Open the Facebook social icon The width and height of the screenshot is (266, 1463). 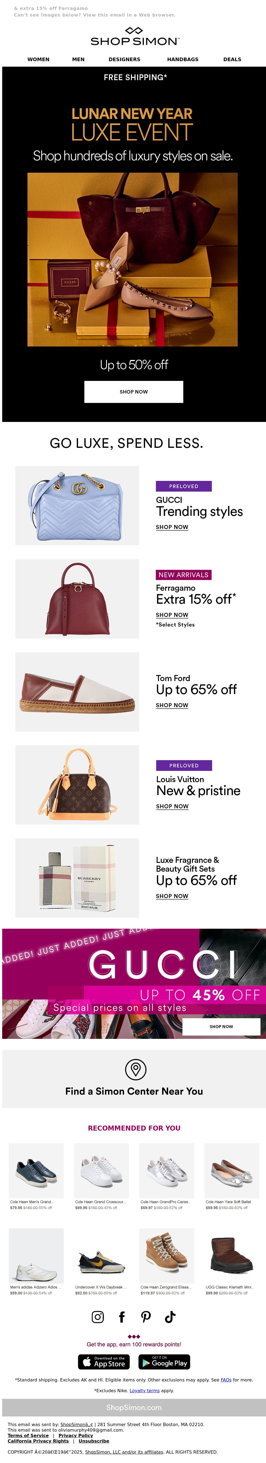[122, 1316]
